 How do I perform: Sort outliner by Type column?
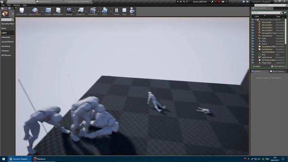pyautogui.click(x=278, y=17)
